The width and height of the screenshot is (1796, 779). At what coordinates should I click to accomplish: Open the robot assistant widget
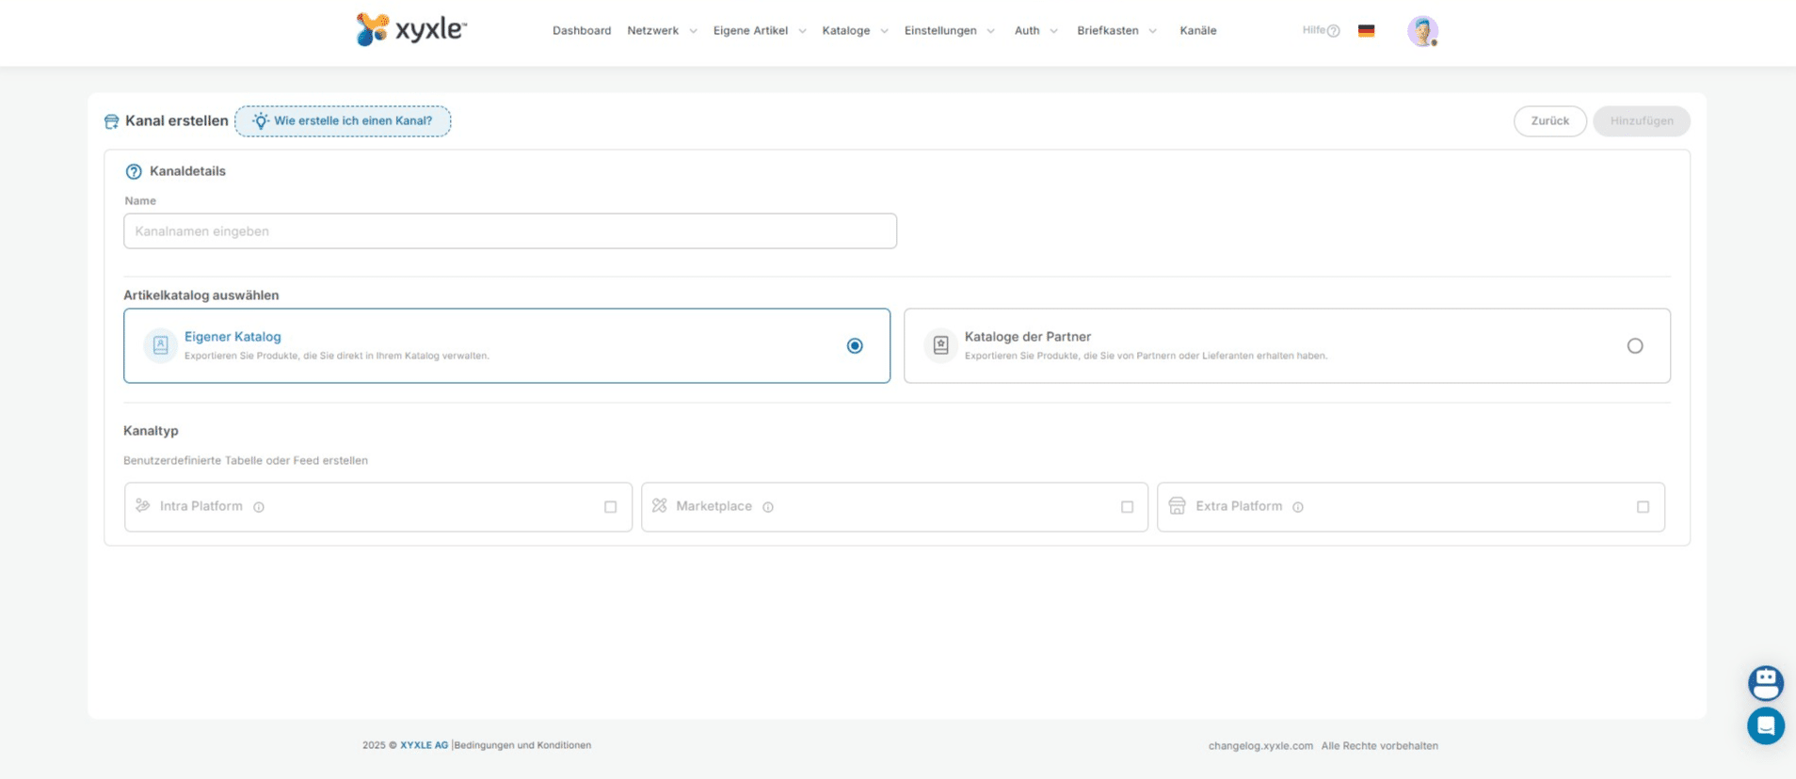point(1765,682)
